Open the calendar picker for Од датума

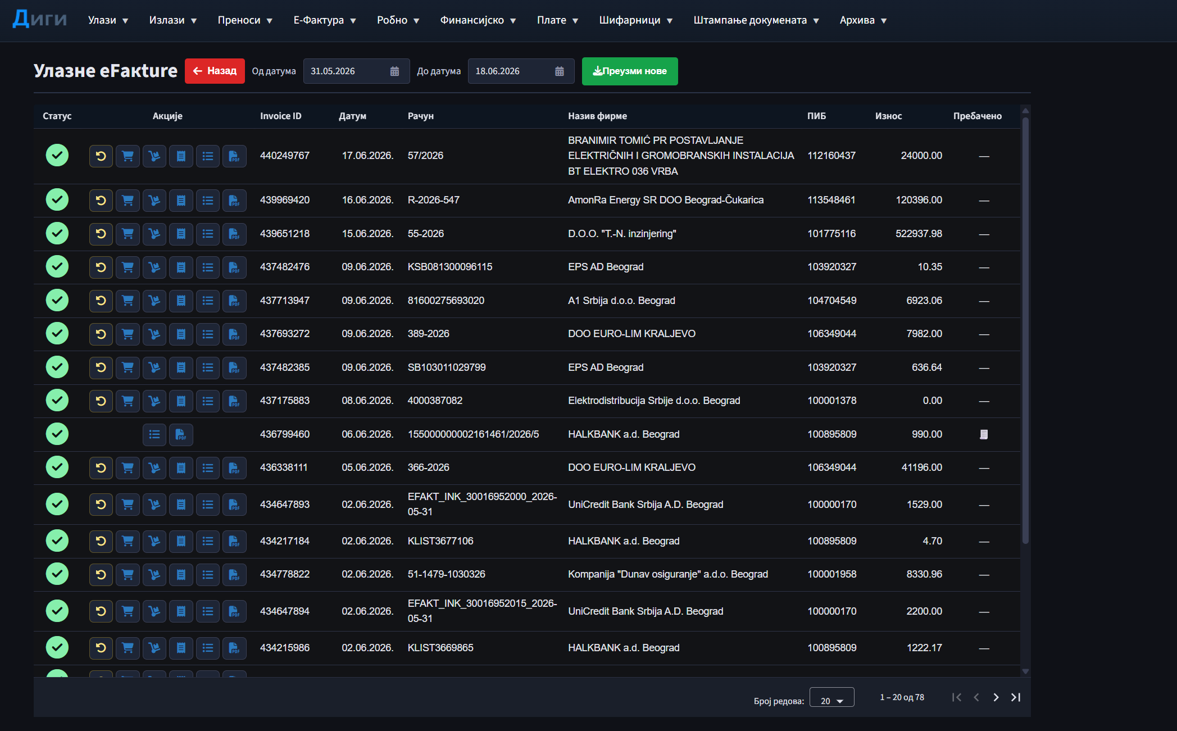[x=394, y=71]
